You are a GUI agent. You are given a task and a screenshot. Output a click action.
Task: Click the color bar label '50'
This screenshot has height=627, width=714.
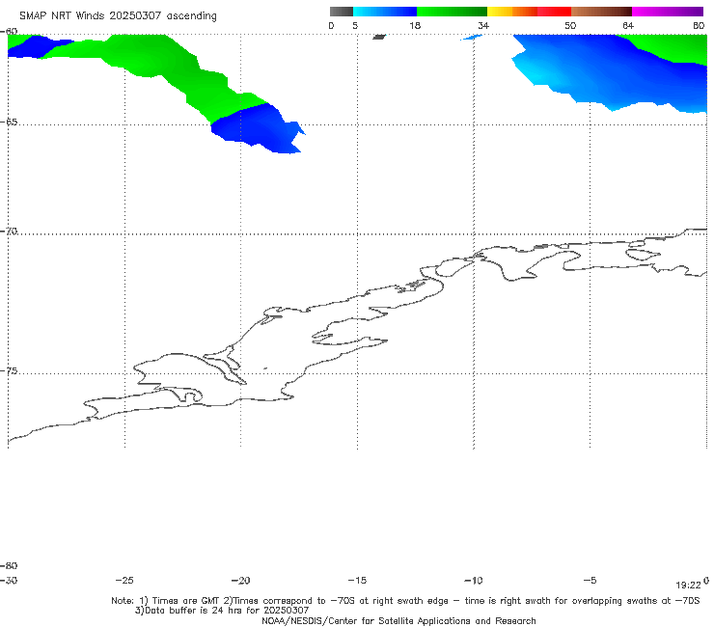coord(570,25)
